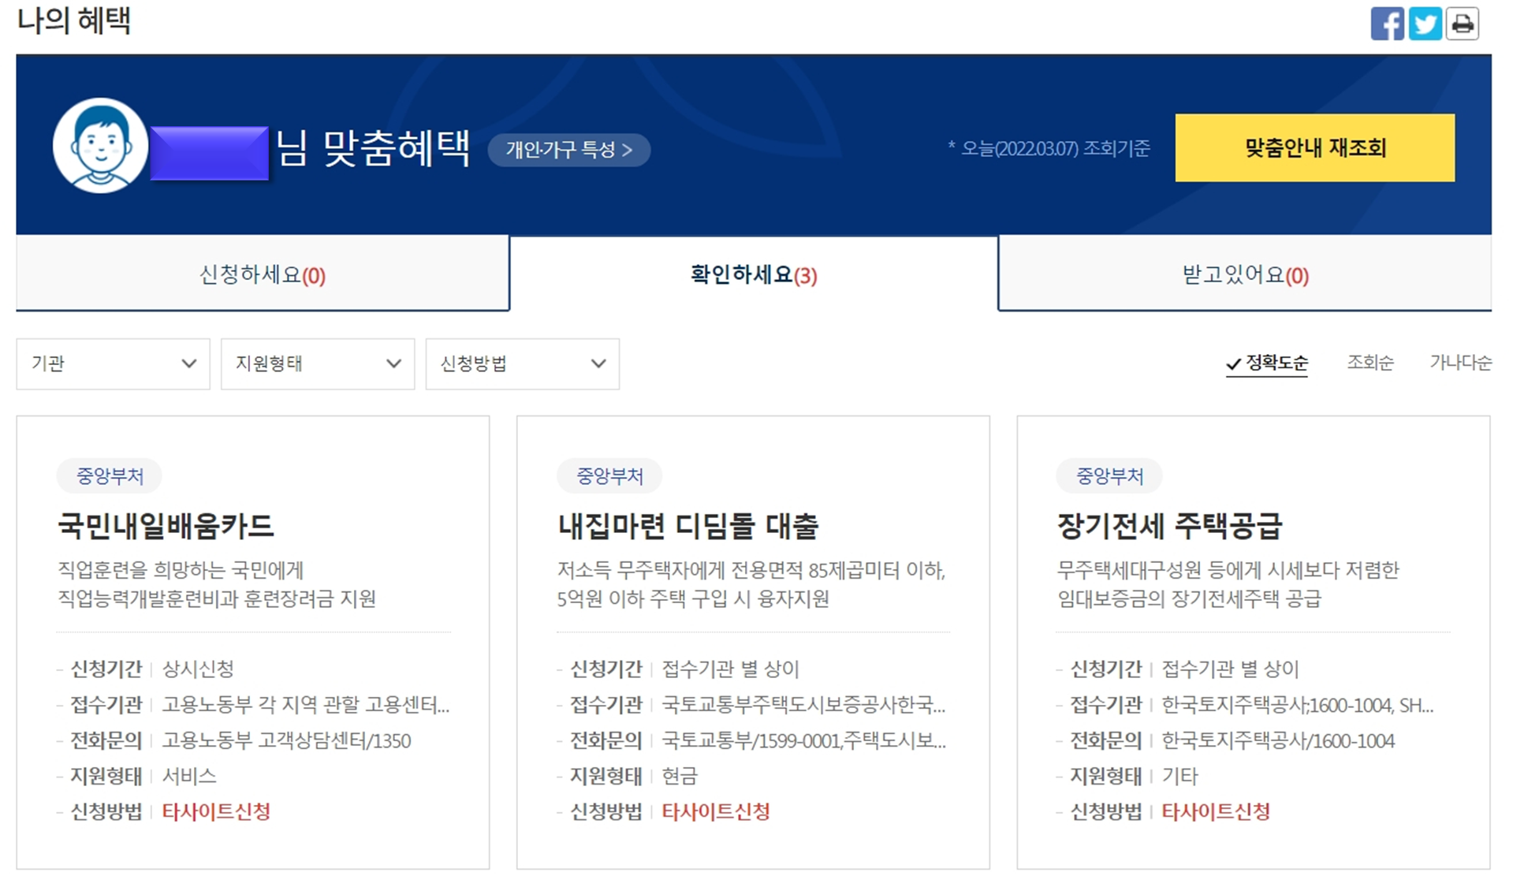Viewport: 1539px width, 887px height.
Task: Select the 확인하세요(3) tab
Action: [754, 274]
